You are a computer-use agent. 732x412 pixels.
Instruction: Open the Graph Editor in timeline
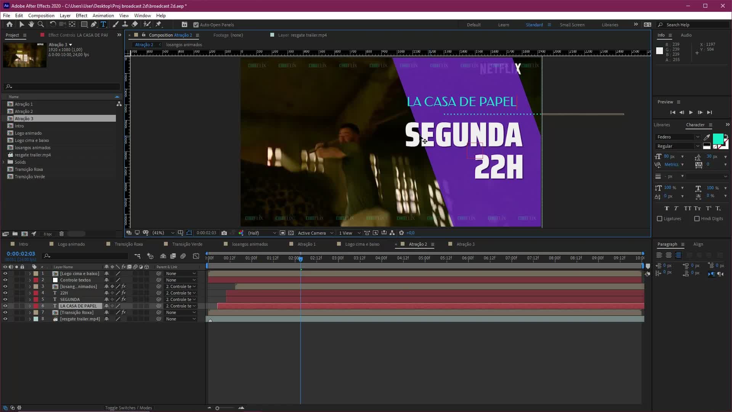click(196, 256)
